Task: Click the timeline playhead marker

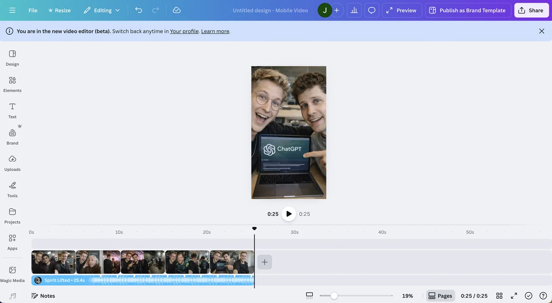Action: click(254, 228)
